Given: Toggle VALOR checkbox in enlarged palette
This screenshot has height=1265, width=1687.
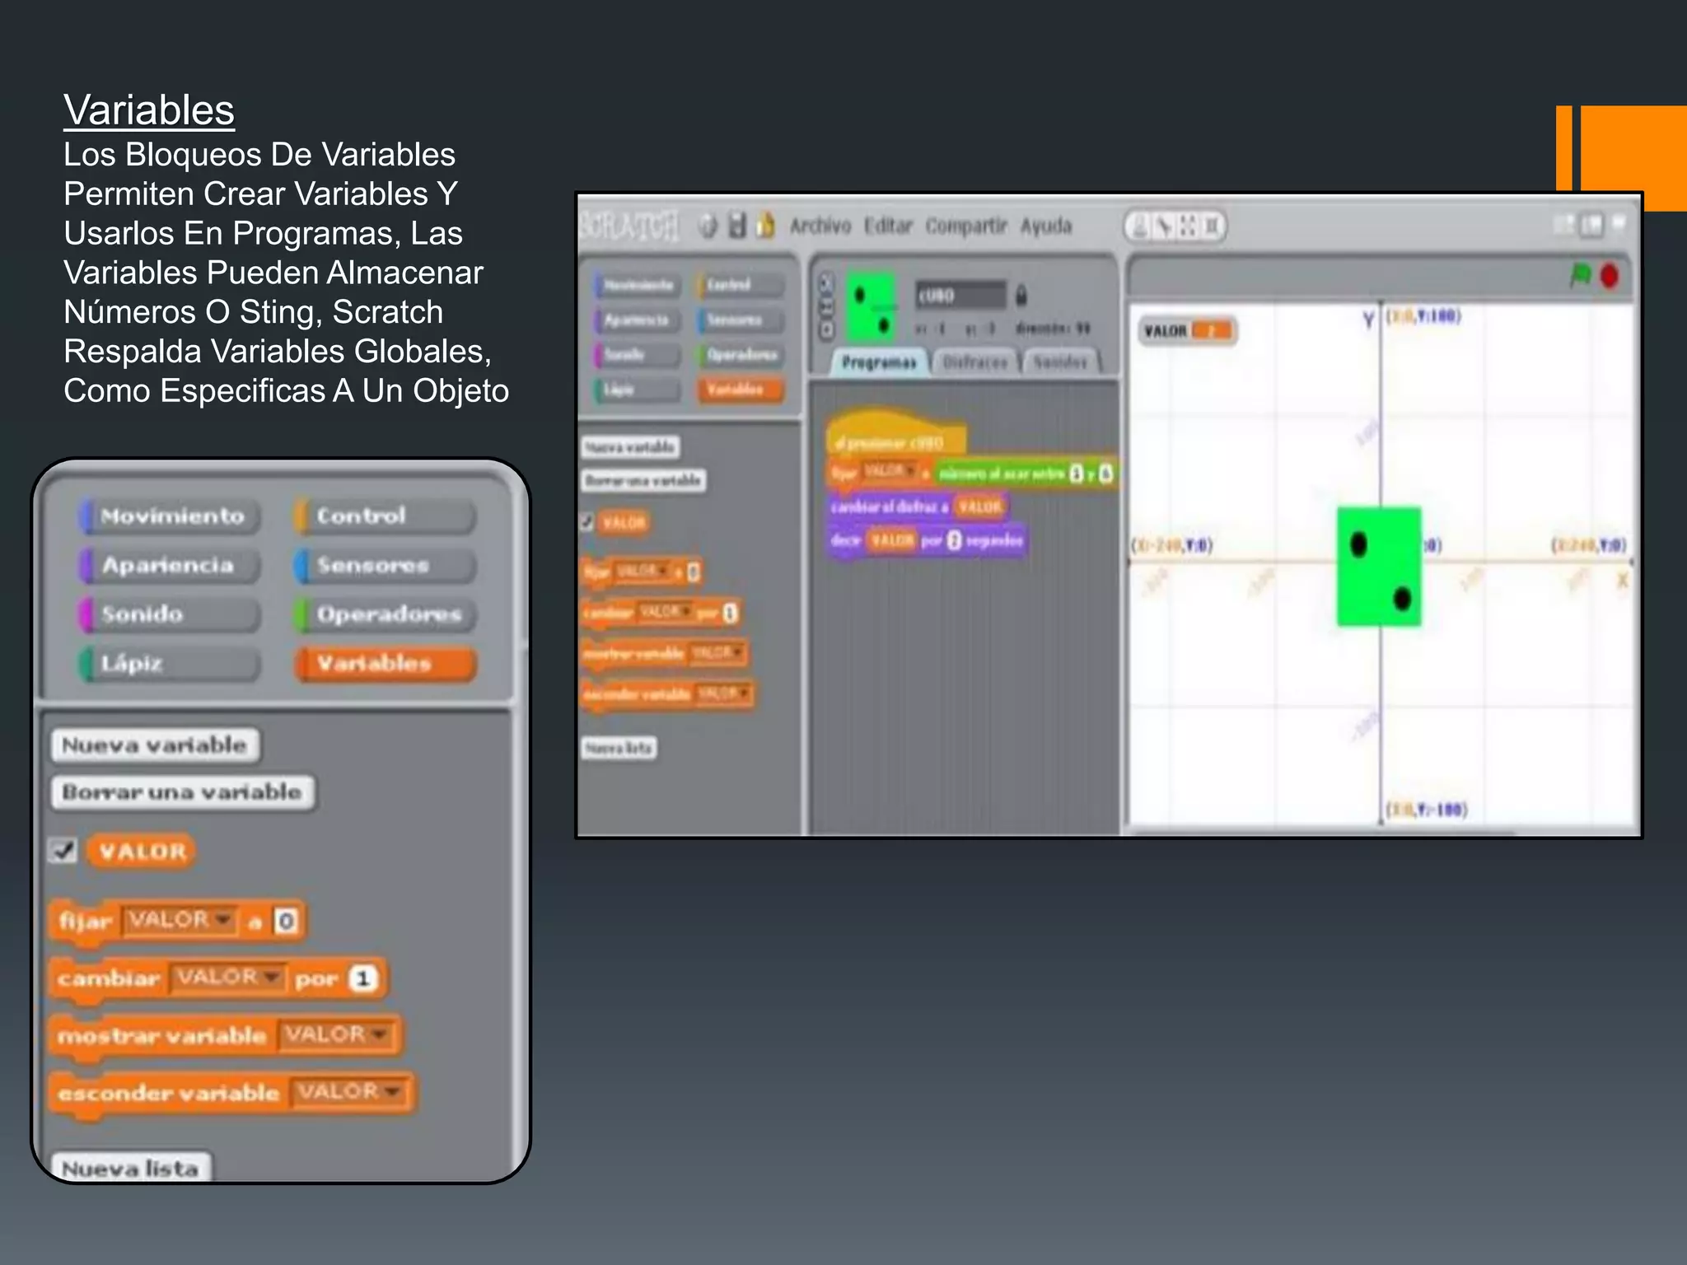Looking at the screenshot, I should pos(63,850).
